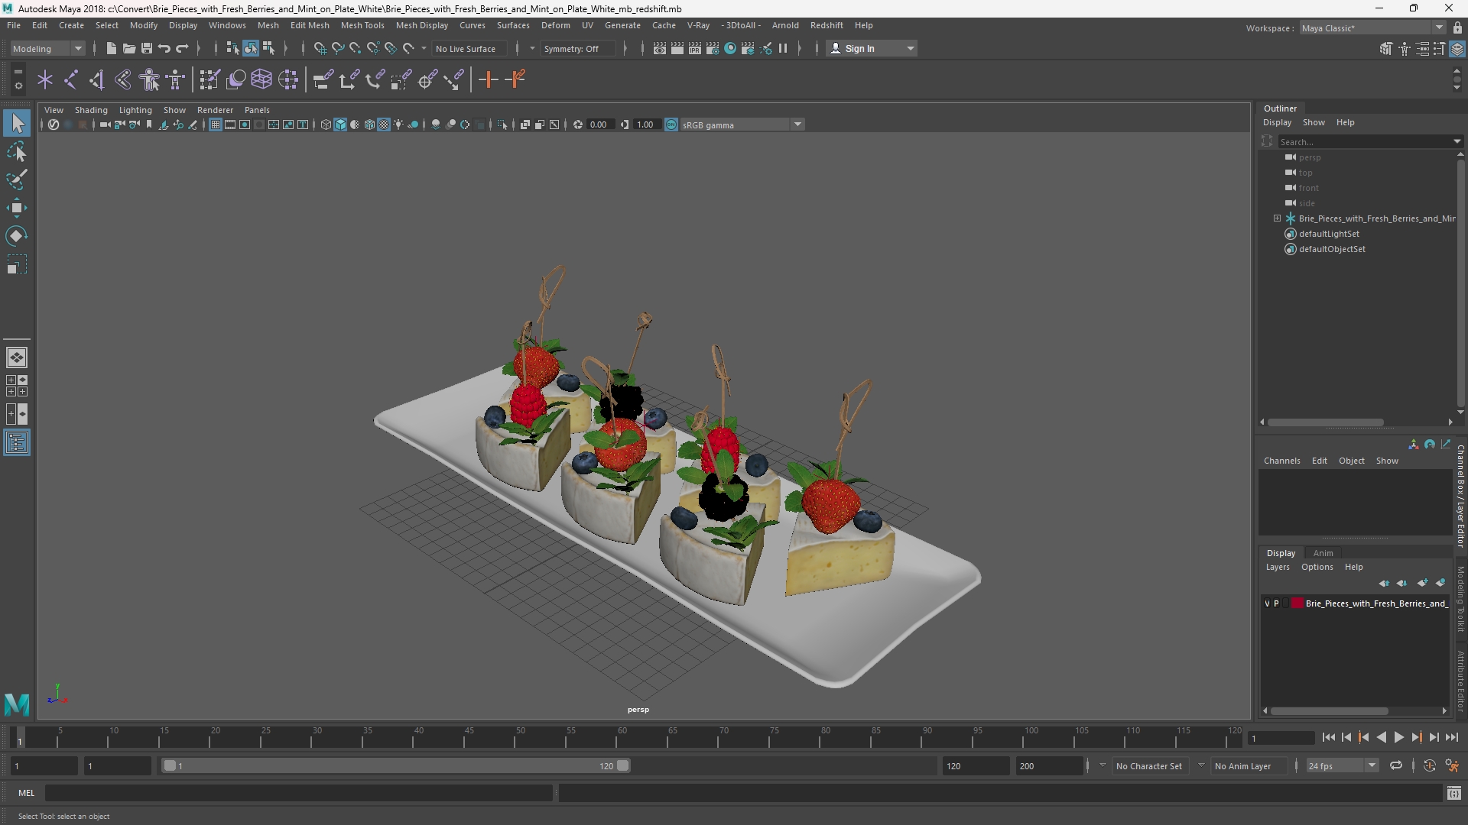Activate the Move tool in toolbox

pyautogui.click(x=17, y=208)
